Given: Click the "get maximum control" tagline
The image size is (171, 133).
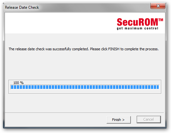Looking at the screenshot, I should tap(137, 28).
